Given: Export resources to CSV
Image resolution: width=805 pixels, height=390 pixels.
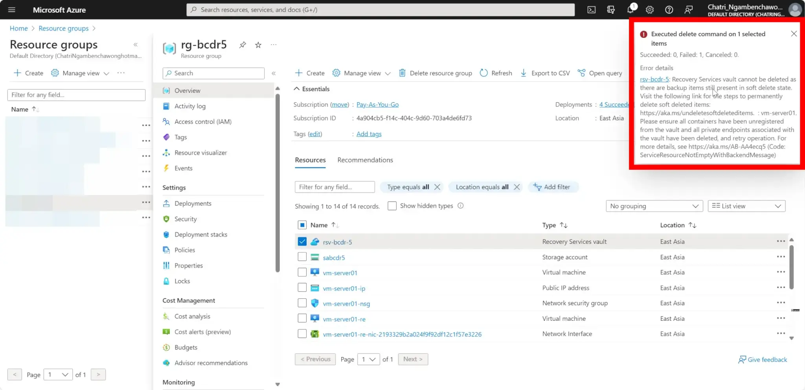Looking at the screenshot, I should tap(545, 73).
